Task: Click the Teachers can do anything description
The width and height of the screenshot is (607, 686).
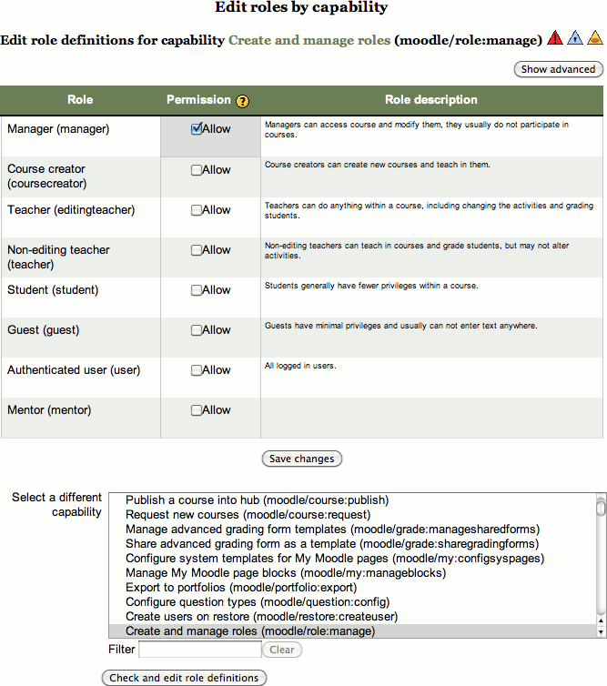Action: 429,210
